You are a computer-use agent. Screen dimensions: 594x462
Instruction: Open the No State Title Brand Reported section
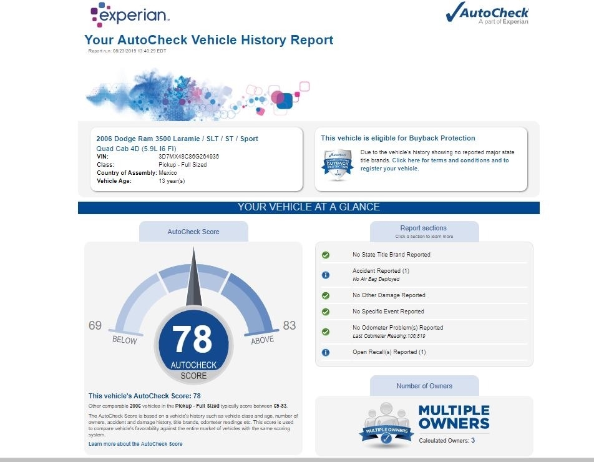click(391, 255)
